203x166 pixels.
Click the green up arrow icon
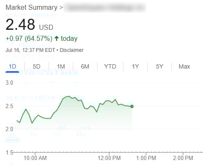pos(57,38)
